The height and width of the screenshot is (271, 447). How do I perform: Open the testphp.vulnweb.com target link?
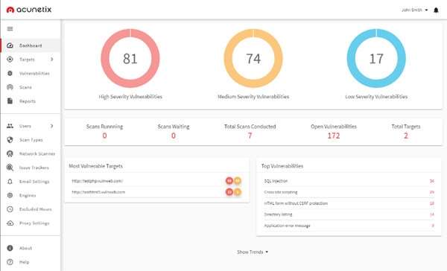(97, 181)
